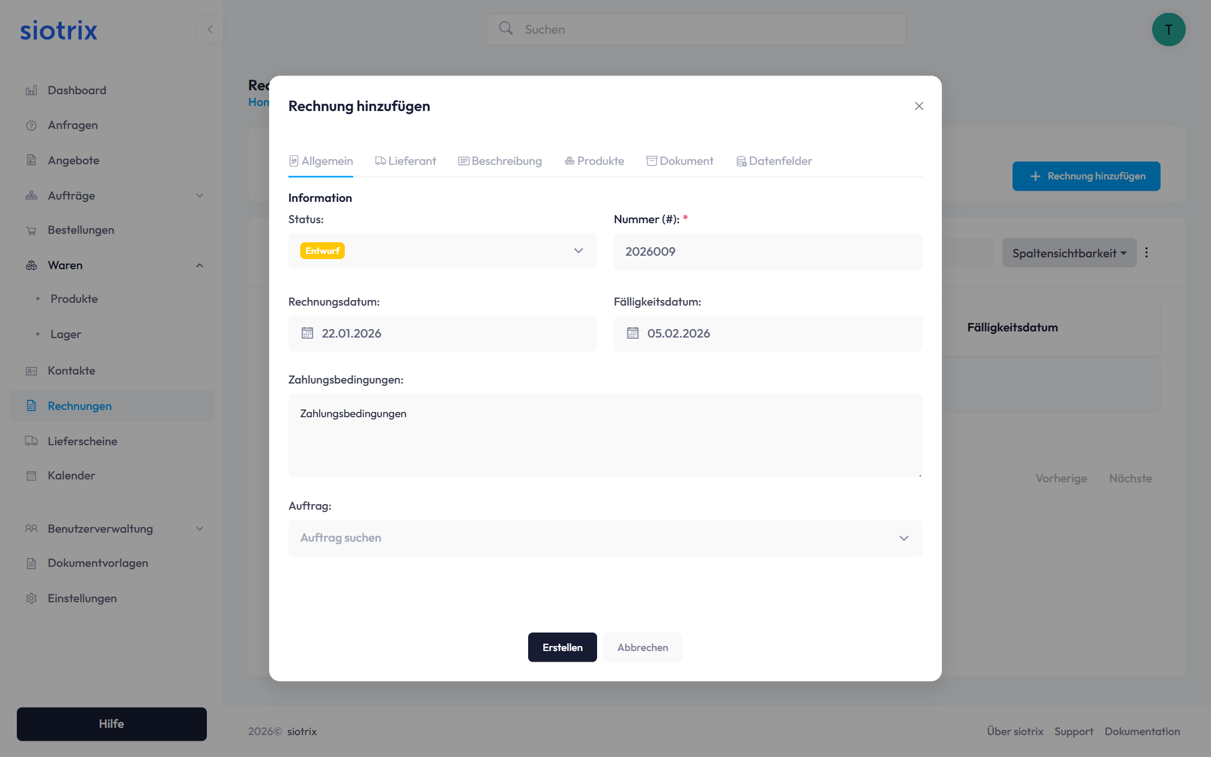Open the Status dropdown showing Entwurf
The width and height of the screenshot is (1211, 757).
point(442,251)
